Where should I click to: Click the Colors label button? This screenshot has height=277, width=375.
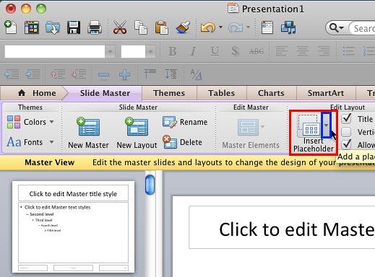[x=35, y=122]
